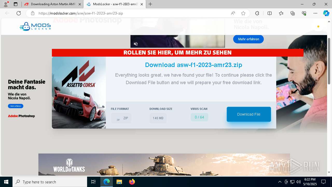Screen dimensions: 332x187
Task: Click the World of Tanks banner ad
Action: pos(164,165)
